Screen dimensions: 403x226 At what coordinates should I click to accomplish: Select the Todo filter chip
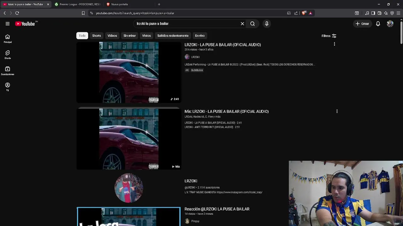[x=82, y=36]
